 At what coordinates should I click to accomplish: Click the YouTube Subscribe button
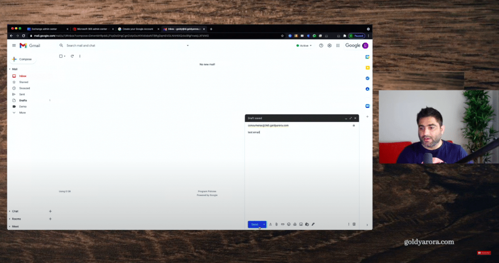[x=483, y=253]
